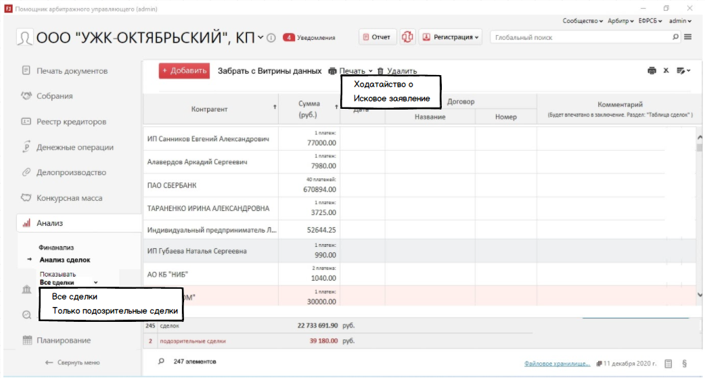Click search magnifier icon in bottom bar
Viewport: 705px width, 378px height.
(161, 362)
